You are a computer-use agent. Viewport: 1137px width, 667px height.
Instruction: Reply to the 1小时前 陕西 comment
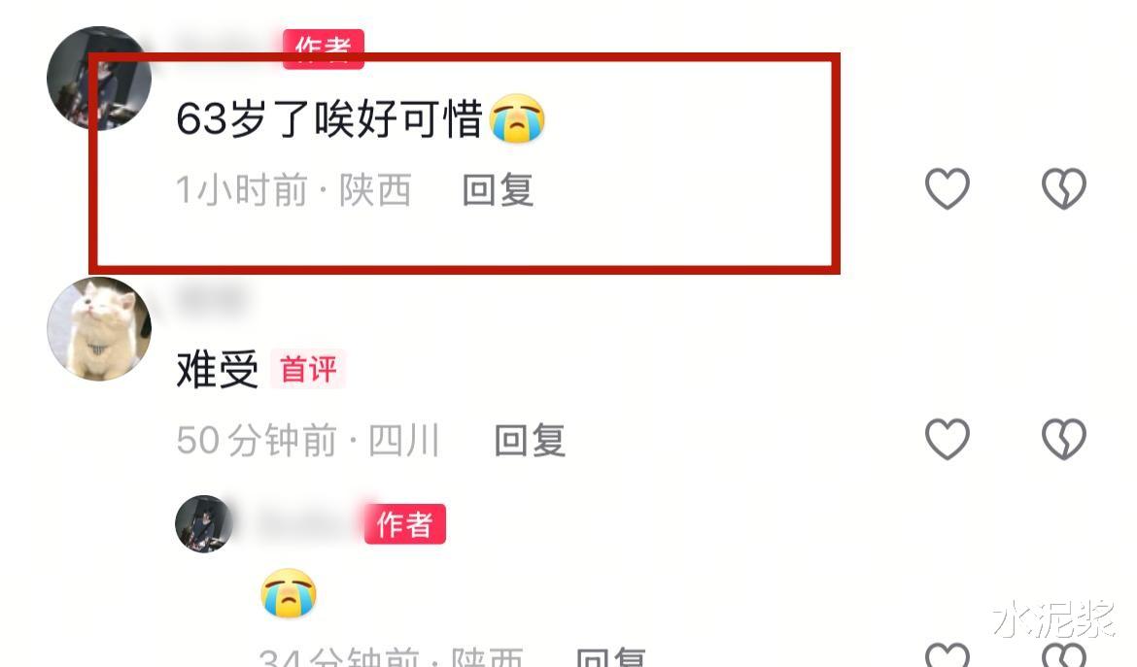[x=499, y=189]
